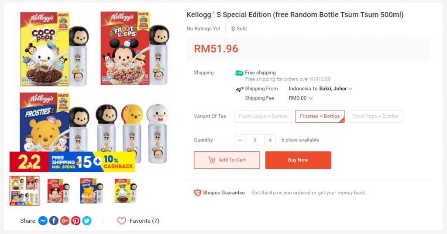Click the cart icon in Add To Cart
The image size is (447, 234).
click(x=212, y=160)
